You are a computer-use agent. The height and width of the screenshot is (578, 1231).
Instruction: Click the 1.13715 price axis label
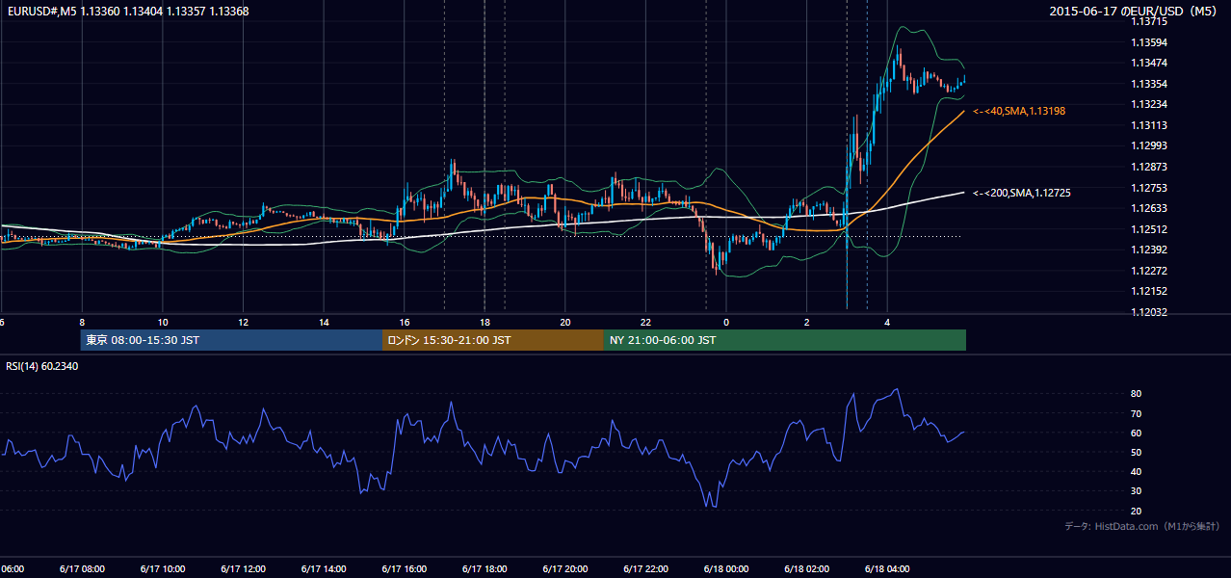[x=1149, y=21]
